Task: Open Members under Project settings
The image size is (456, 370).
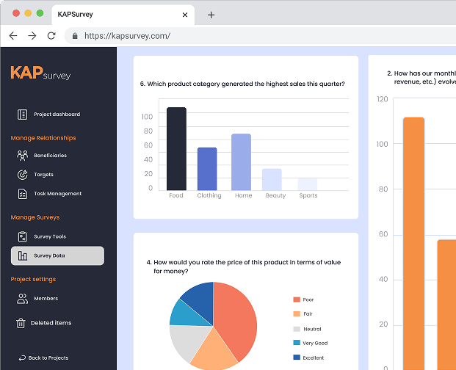Action: click(37, 299)
